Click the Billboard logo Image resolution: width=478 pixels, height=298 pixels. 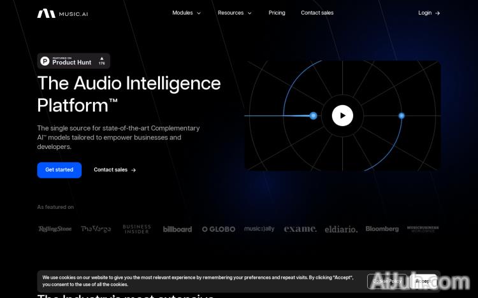(x=177, y=229)
